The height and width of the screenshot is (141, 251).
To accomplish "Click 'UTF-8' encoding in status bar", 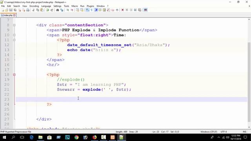I will [x=224, y=132].
